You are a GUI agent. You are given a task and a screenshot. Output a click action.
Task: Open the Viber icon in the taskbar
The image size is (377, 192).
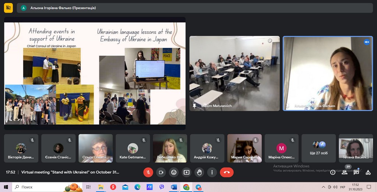point(162,187)
